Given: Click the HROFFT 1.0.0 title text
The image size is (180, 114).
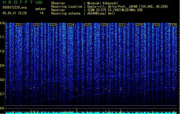Looking at the screenshot, I should (x=22, y=2).
